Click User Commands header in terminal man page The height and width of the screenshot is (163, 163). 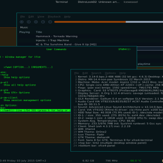coord(56,49)
